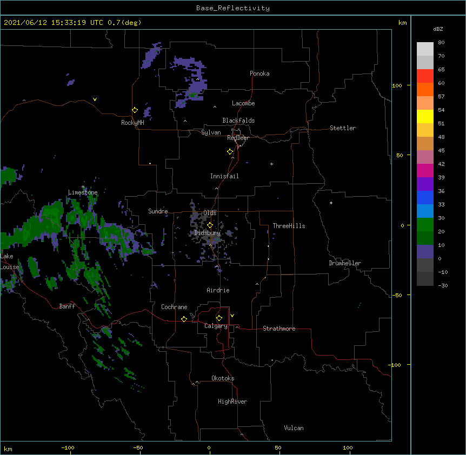Image resolution: width=466 pixels, height=455 pixels.
Task: Click the Olds label
Action: click(x=210, y=213)
